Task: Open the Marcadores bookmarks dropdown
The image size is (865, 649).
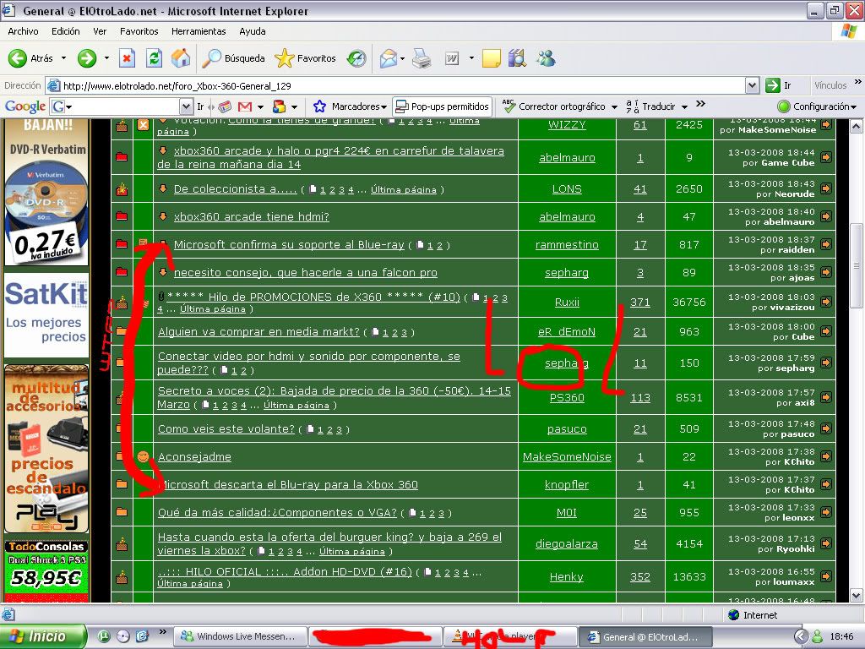Action: click(350, 106)
